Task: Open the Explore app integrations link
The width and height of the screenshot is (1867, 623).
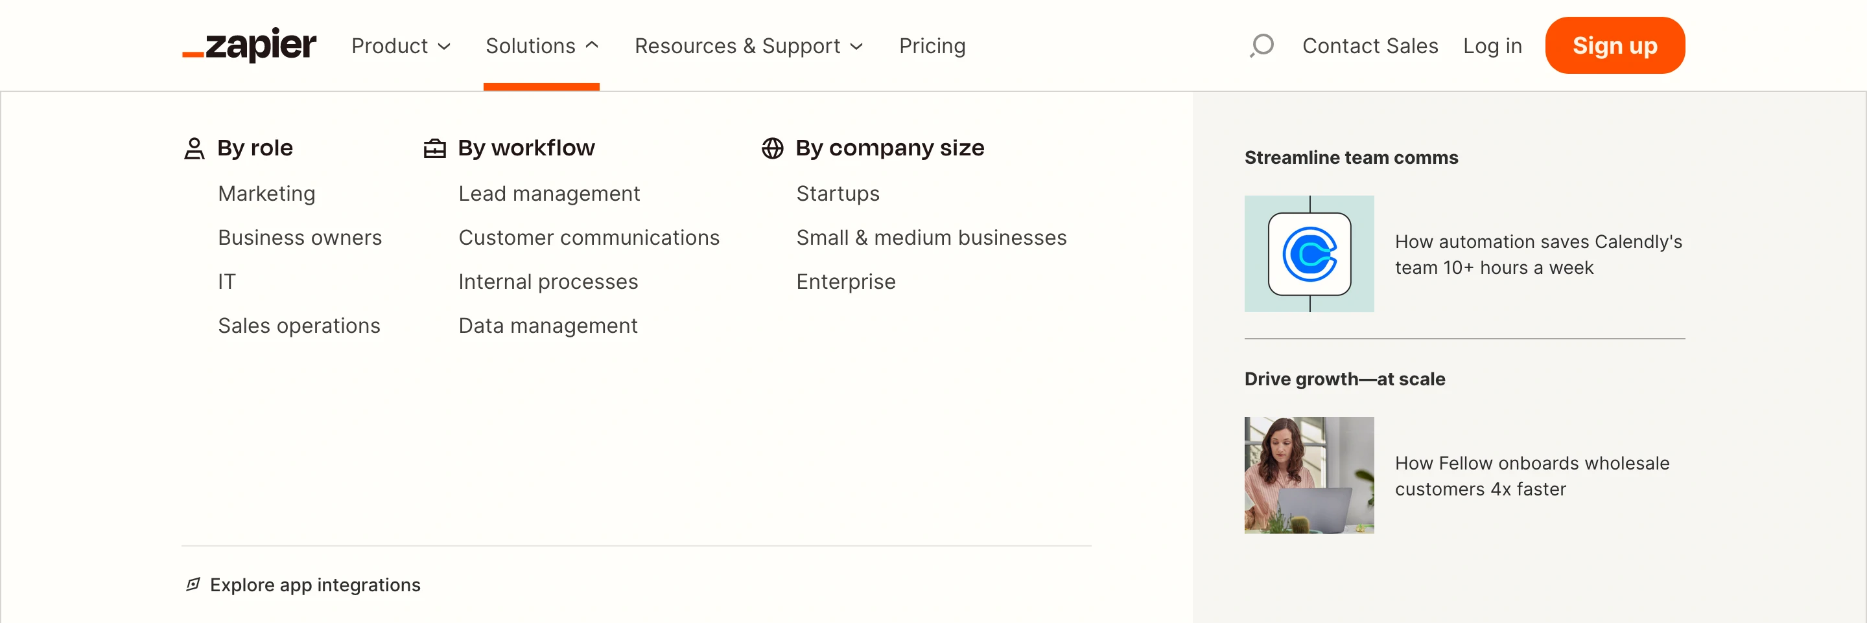Action: (x=314, y=585)
